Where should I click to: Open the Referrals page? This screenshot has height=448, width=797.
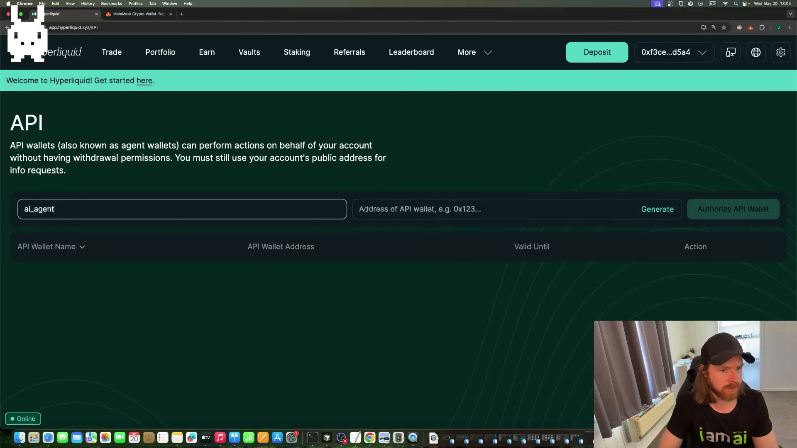pos(350,52)
